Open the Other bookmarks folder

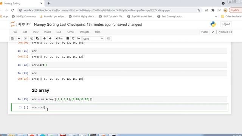[231, 16]
